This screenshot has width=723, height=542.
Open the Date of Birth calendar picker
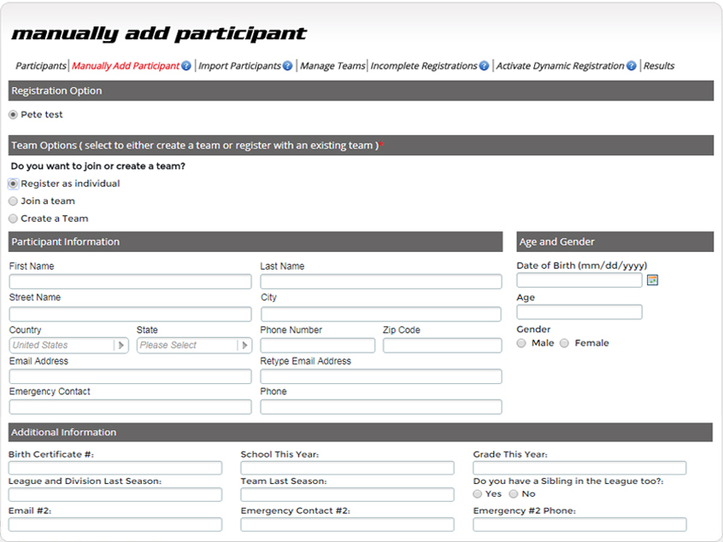point(653,280)
